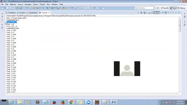Click the Display Selected Console icon

tap(166, 13)
